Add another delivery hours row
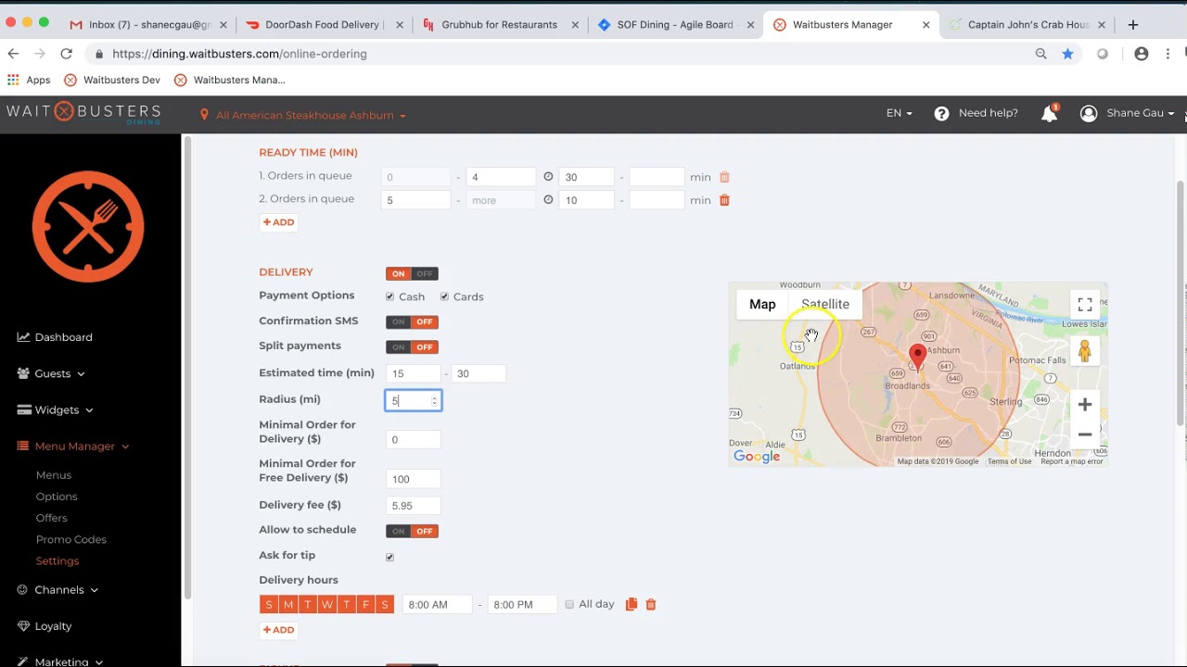Viewport: 1187px width, 667px height. click(278, 630)
